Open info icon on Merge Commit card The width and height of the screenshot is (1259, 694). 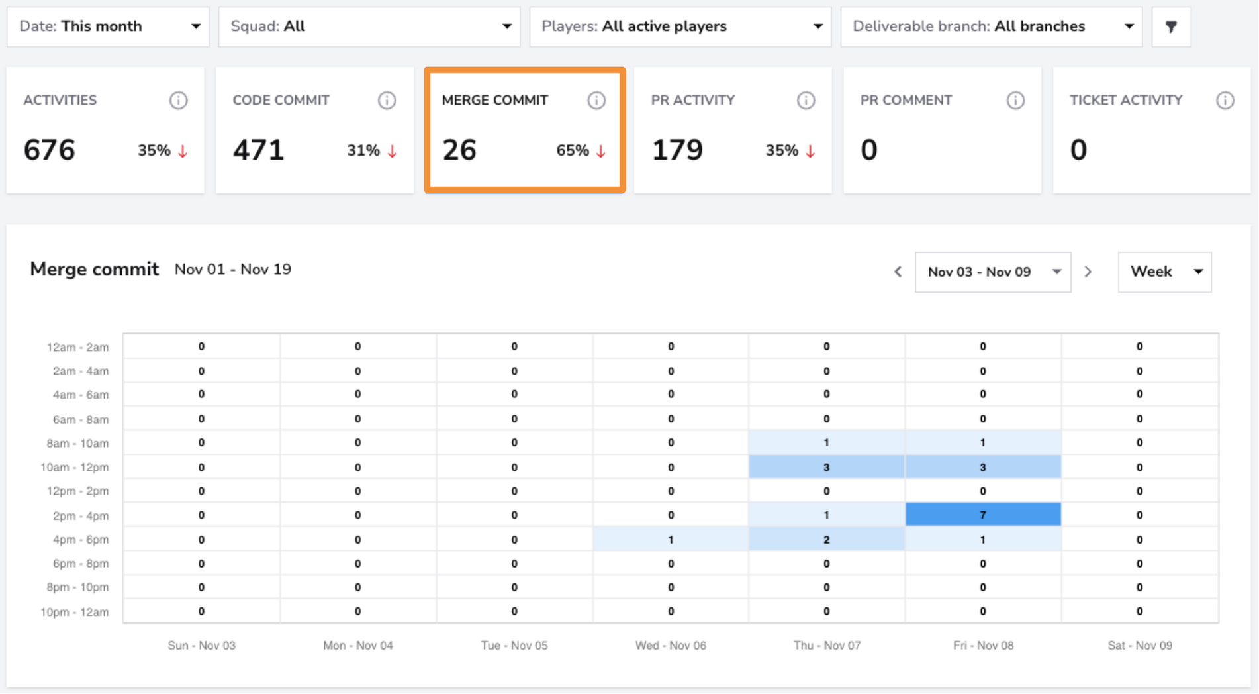click(596, 101)
